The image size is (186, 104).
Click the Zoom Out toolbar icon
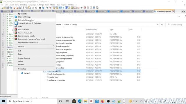click(x=50, y=8)
